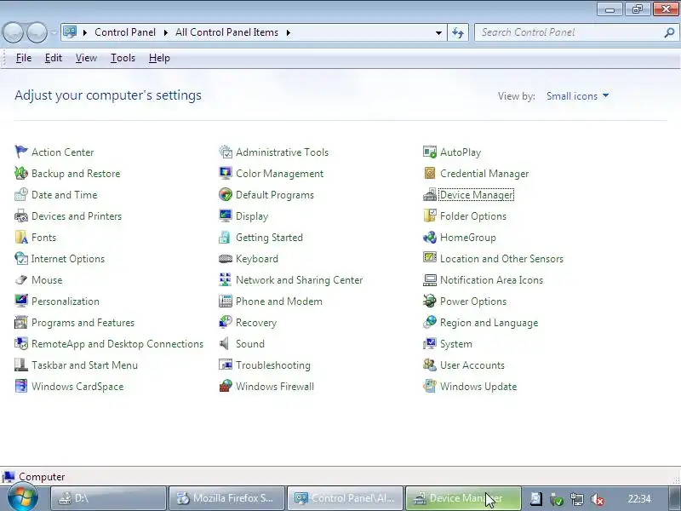Open the Color Management icon
Image resolution: width=681 pixels, height=511 pixels.
[226, 174]
